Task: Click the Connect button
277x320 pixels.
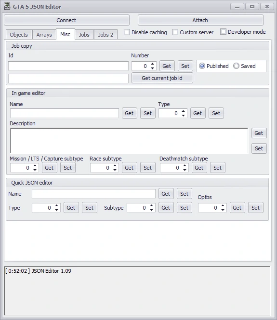Action: click(x=66, y=20)
